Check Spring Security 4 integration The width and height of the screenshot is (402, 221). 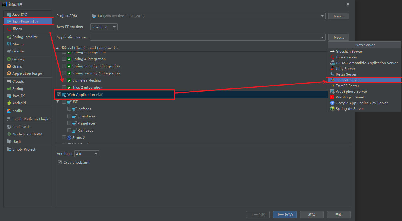coord(64,73)
